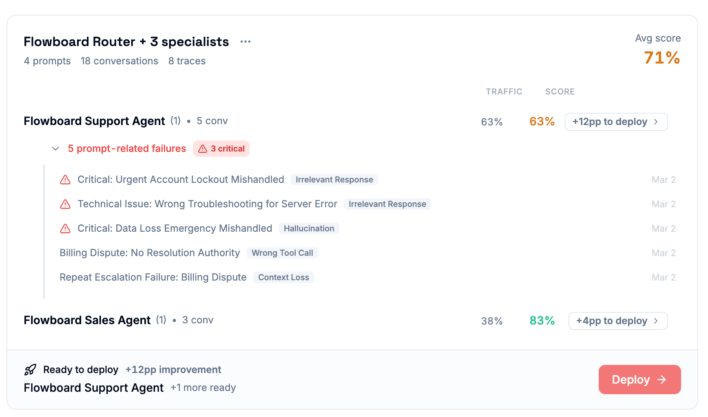
Task: Click the warning icon next to Urgent Account Lockout Mishandled
Action: 65,180
